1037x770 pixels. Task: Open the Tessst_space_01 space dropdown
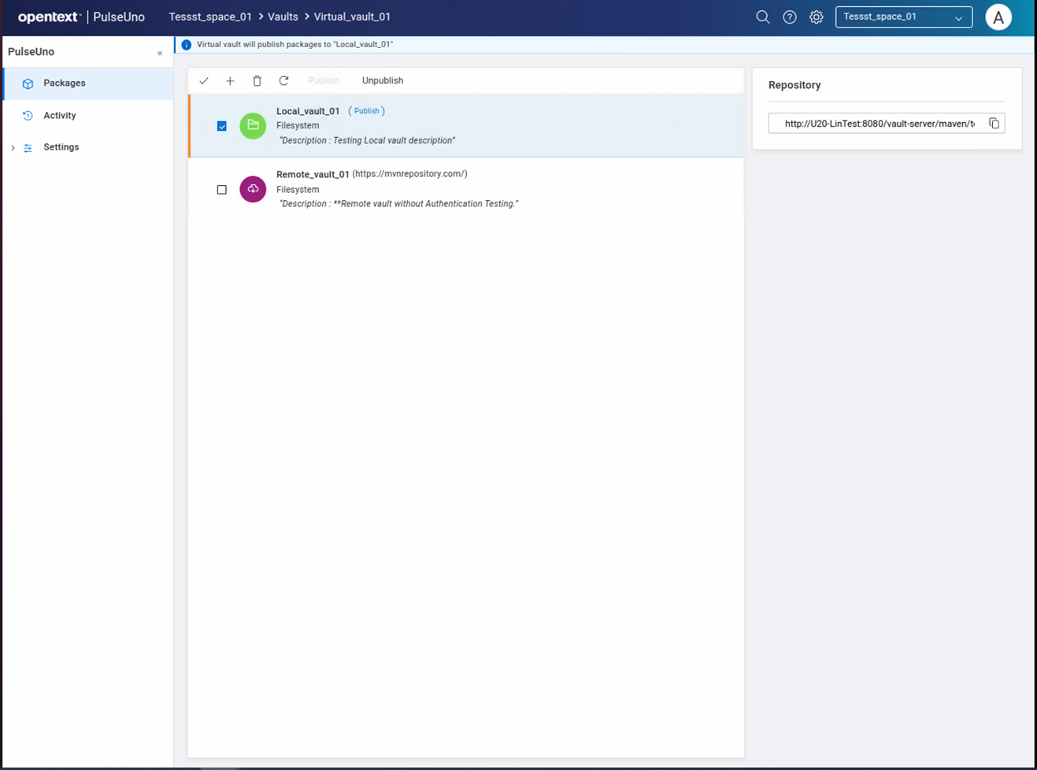[x=903, y=17]
